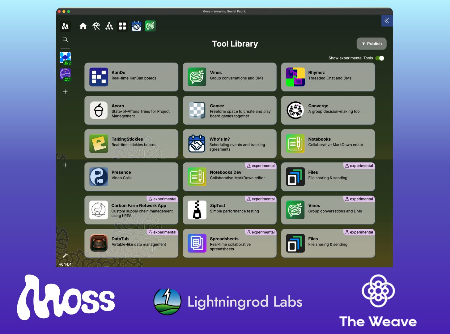Click the Gamez checkerboard icon
This screenshot has width=450, height=334.
coord(197,110)
